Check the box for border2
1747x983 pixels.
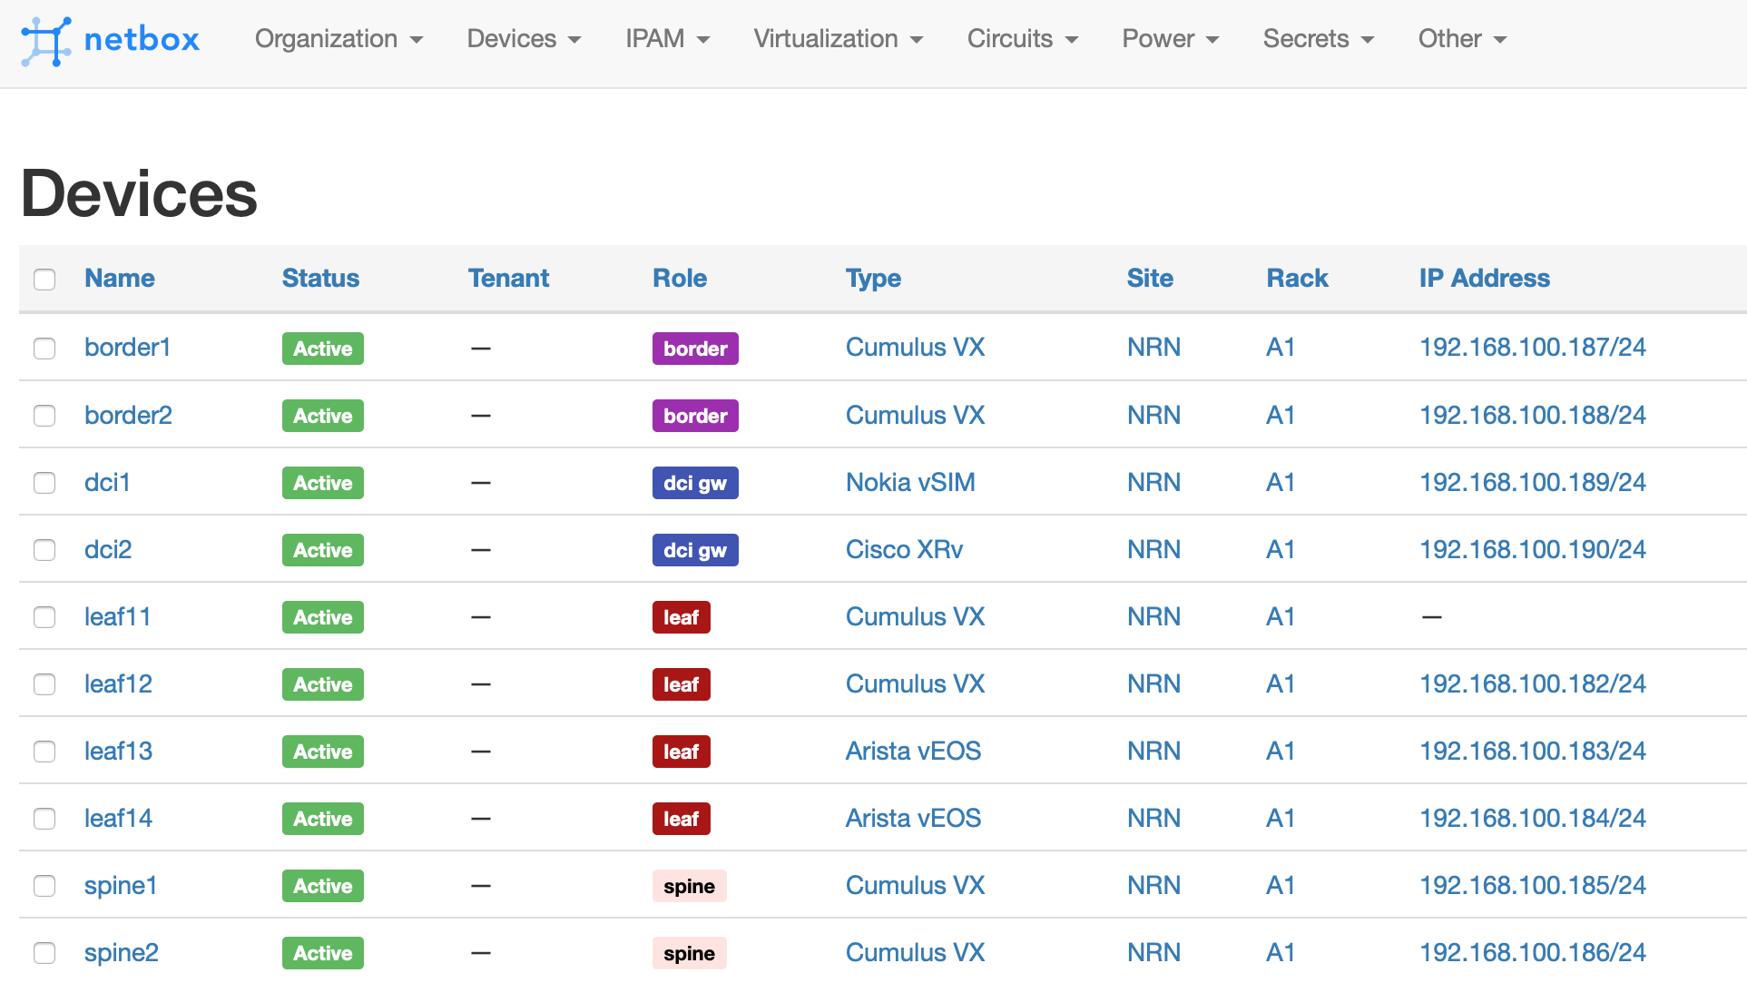point(44,415)
